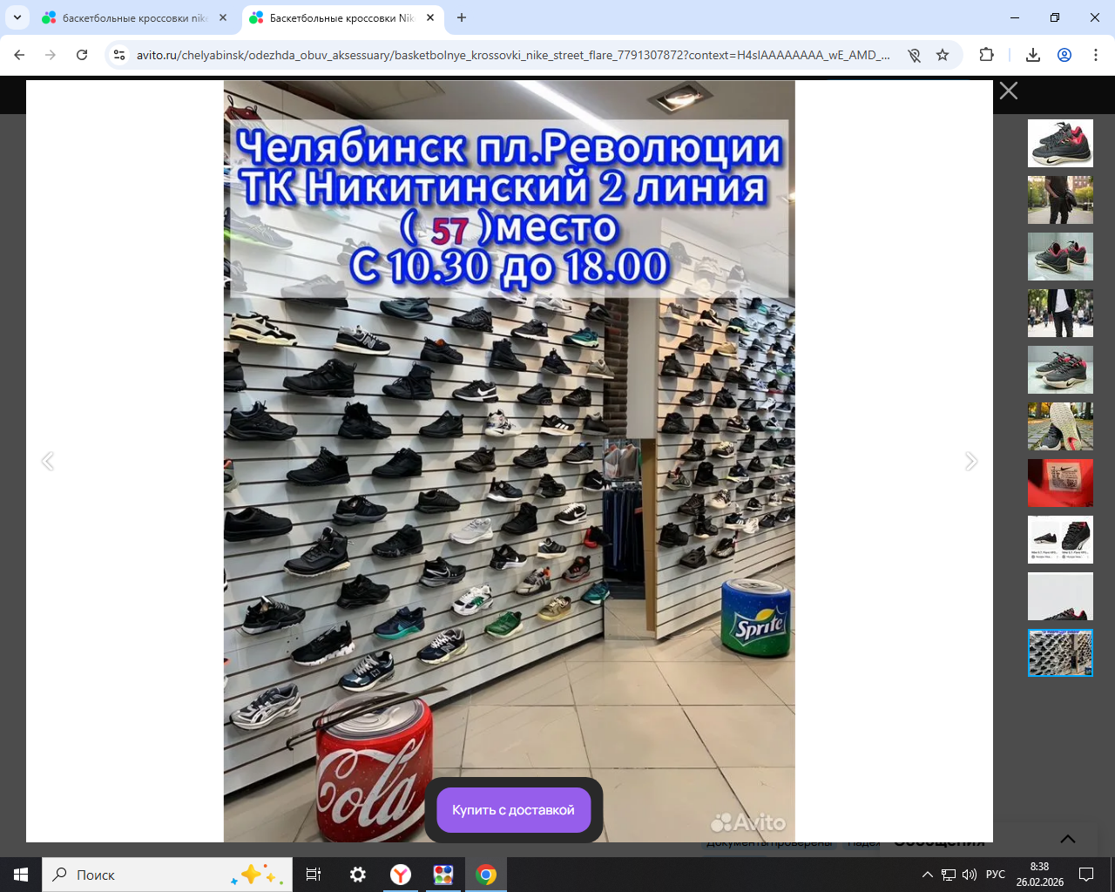Open the thumbnail showing the sneaker sole
The image size is (1115, 892).
click(x=1060, y=426)
